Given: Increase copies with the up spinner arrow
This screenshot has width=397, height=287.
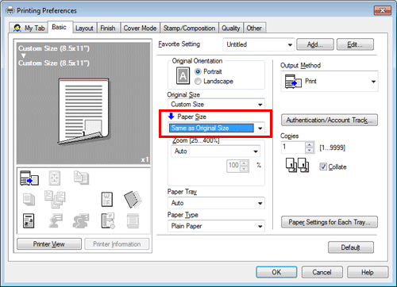Looking at the screenshot, I should click(309, 144).
